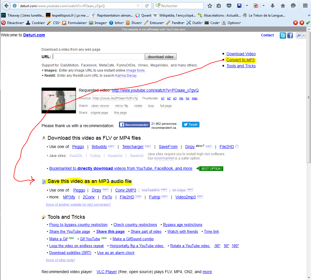This screenshot has height=280, width=311.
Task: Open the Cookies dropdown in developer toolbar
Action: [36, 23]
